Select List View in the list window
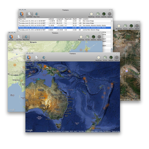This screenshot has height=149, width=149. click(30, 15)
